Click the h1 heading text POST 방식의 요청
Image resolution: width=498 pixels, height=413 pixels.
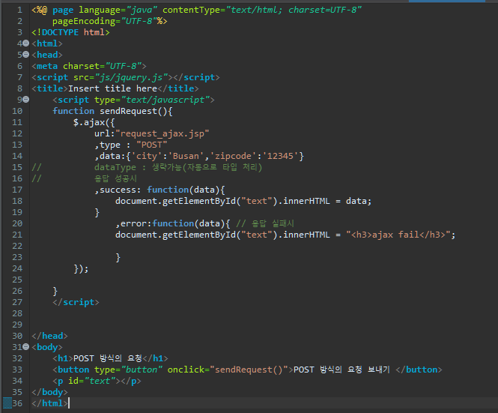107,358
